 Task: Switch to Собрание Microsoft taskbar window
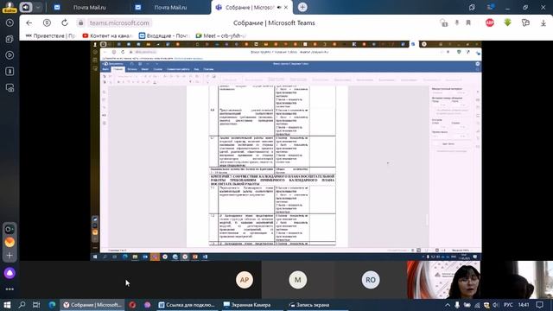point(92,305)
